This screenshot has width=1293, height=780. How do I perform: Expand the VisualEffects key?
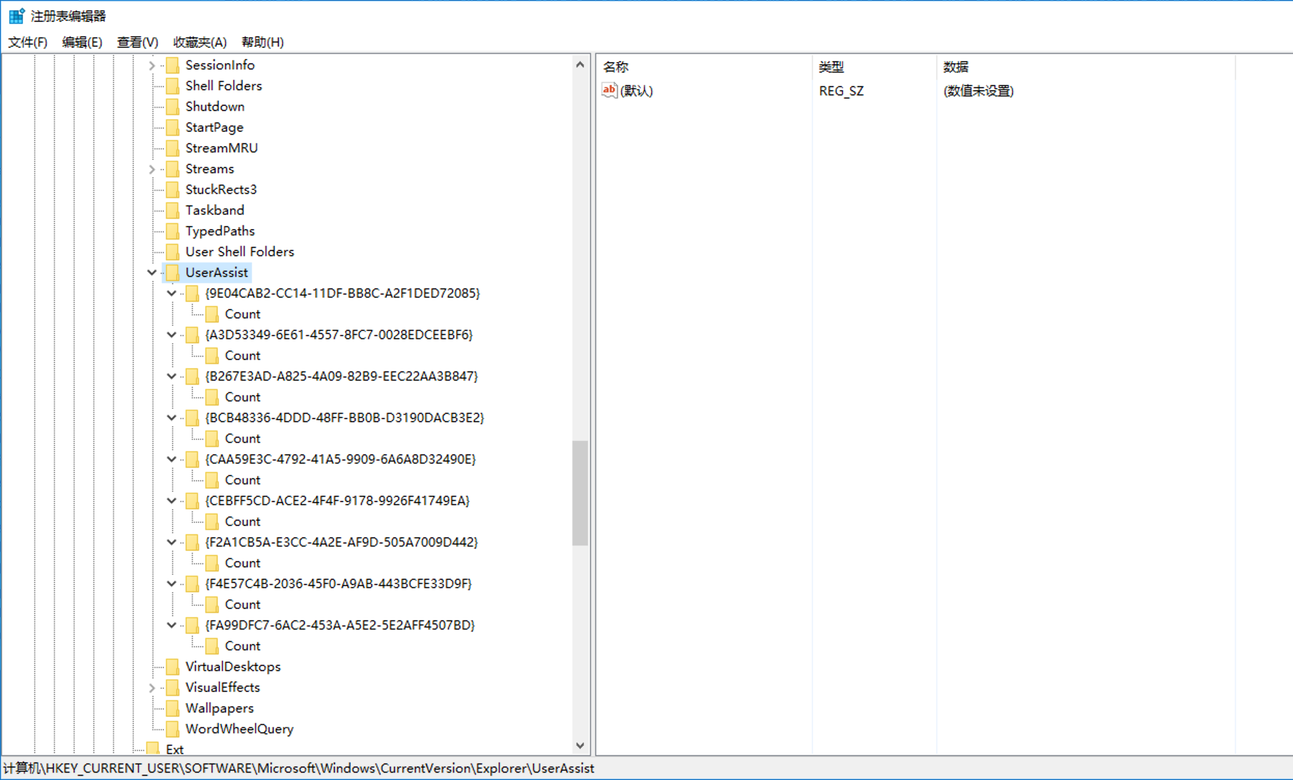[x=152, y=688]
